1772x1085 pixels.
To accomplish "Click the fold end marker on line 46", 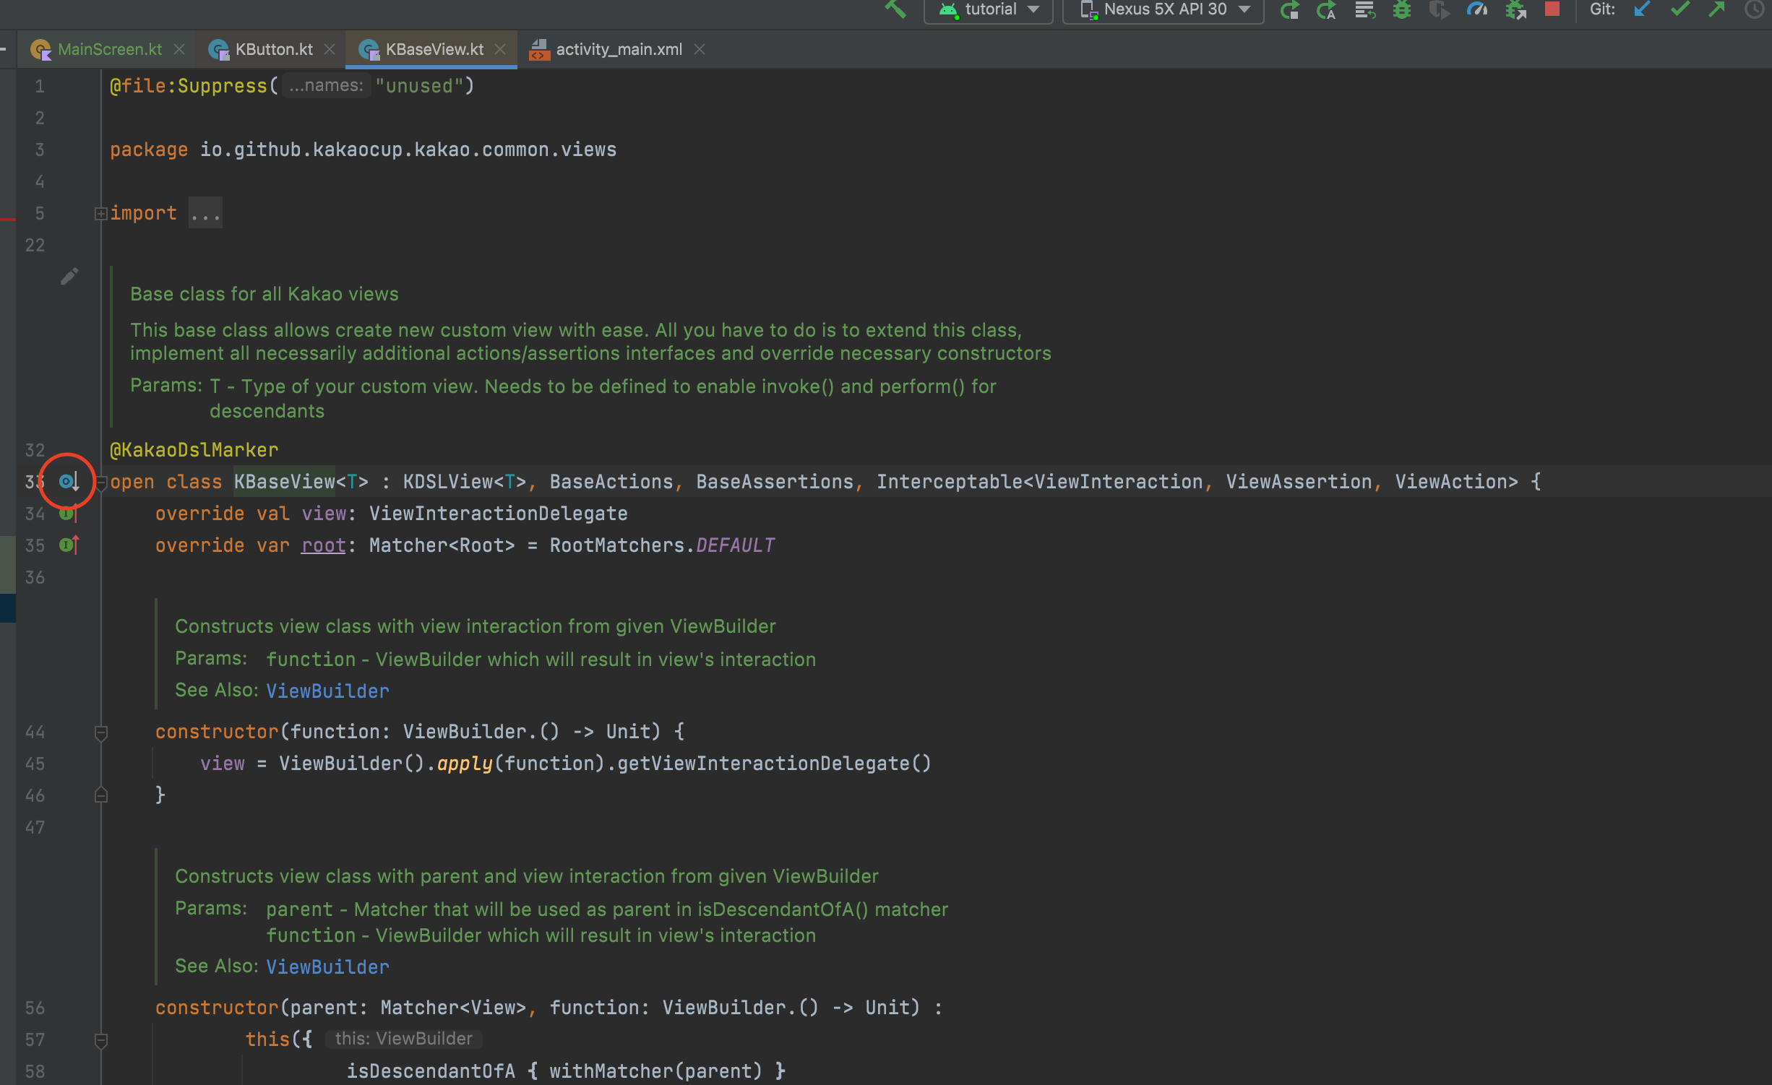I will (101, 795).
